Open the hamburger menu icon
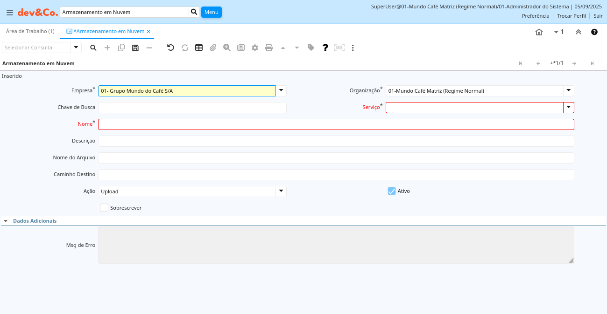Screen dimensions: 607x314 point(10,12)
